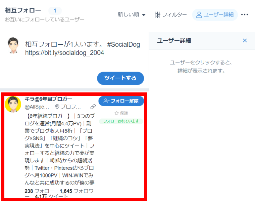Viewport: 255px width, 202px height.
Task: Open the フィルター filter options
Action: [x=171, y=15]
